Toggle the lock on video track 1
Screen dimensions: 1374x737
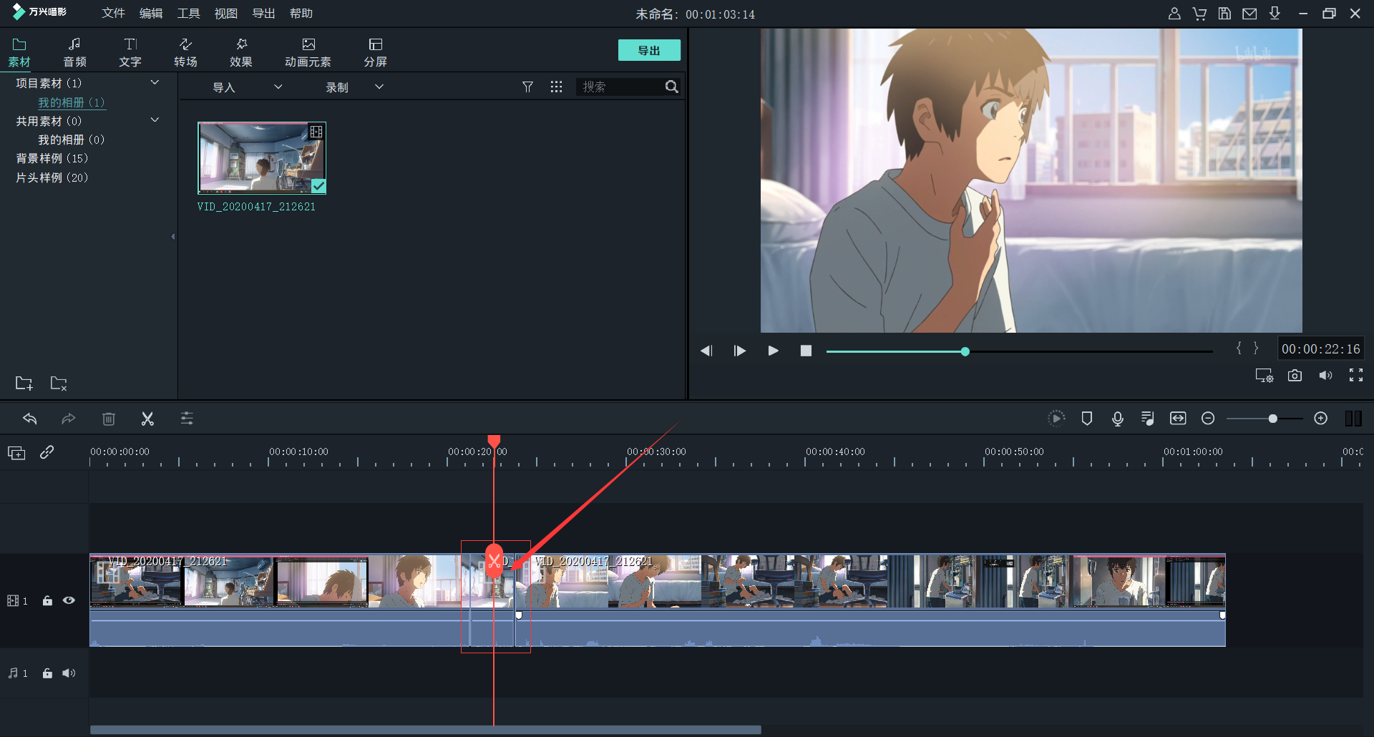(x=47, y=600)
